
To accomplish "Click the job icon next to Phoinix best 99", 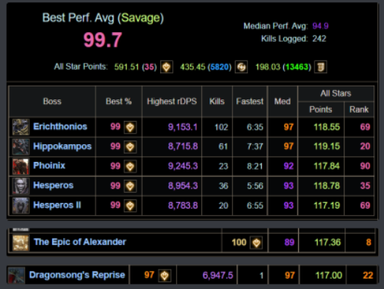I will pyautogui.click(x=130, y=167).
